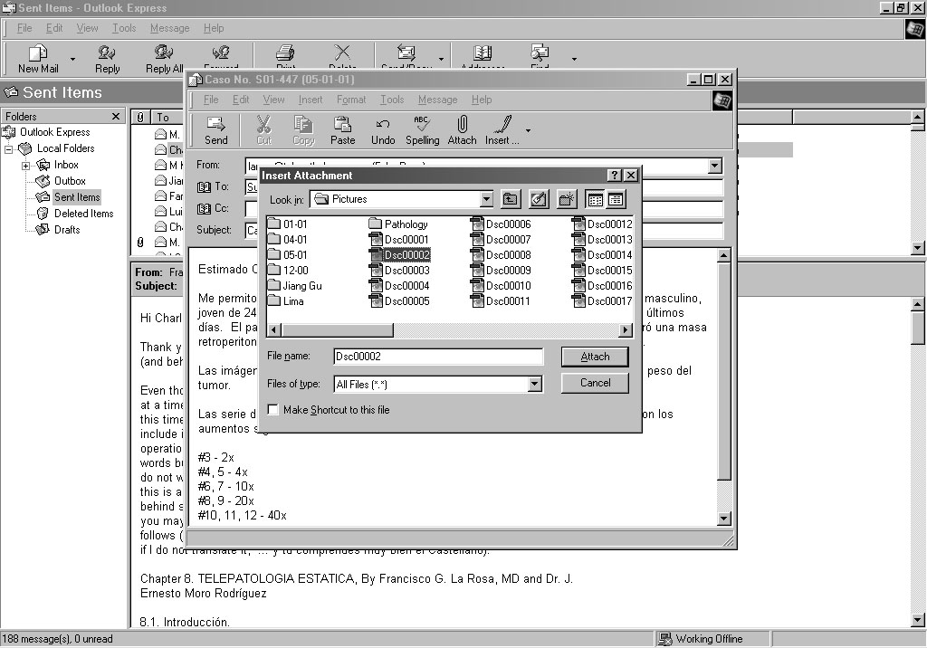927x648 pixels.
Task: Open the Look in dropdown
Action: (x=486, y=199)
